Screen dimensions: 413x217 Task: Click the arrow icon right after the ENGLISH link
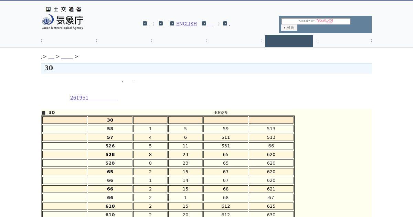coord(204,23)
